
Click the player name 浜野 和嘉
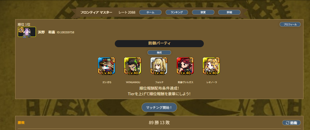[47, 32]
